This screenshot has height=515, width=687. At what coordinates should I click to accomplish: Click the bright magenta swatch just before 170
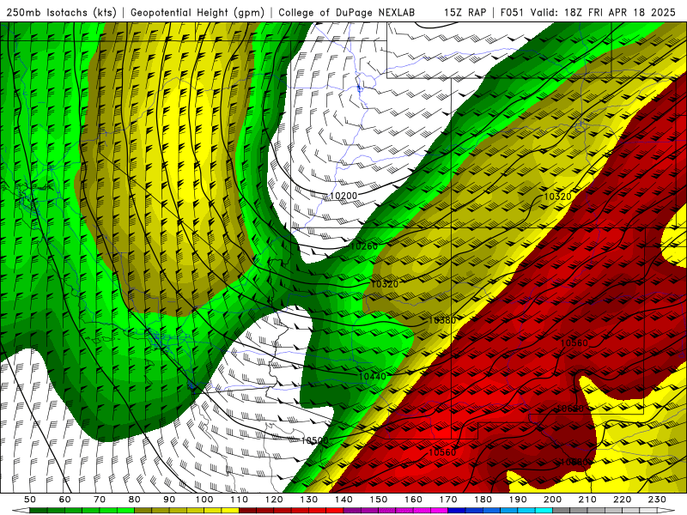440,511
